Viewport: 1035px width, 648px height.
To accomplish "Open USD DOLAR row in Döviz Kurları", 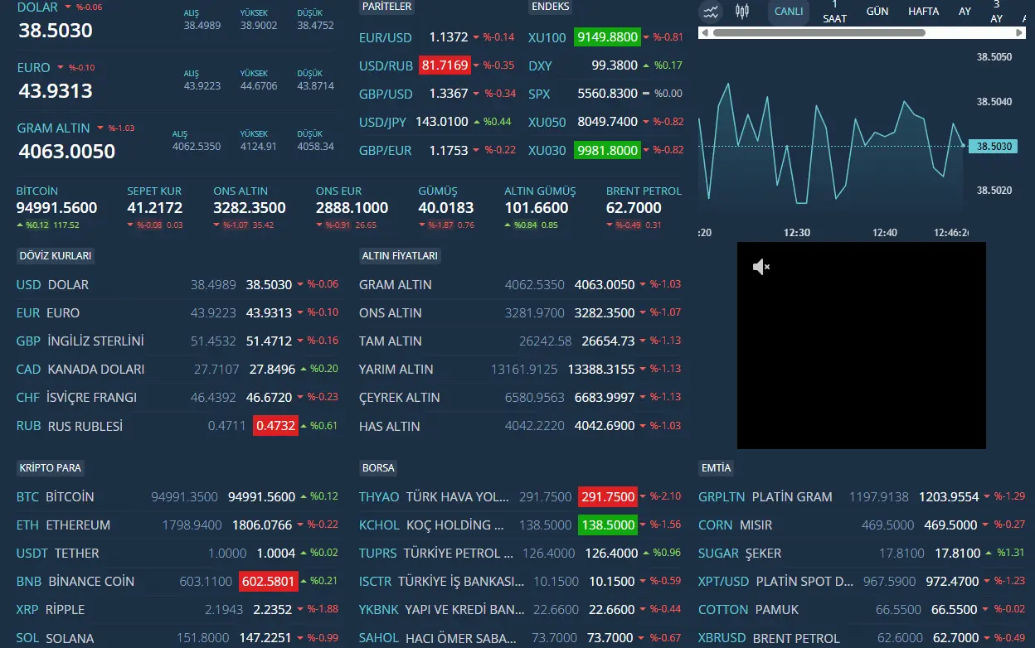I will tap(177, 284).
